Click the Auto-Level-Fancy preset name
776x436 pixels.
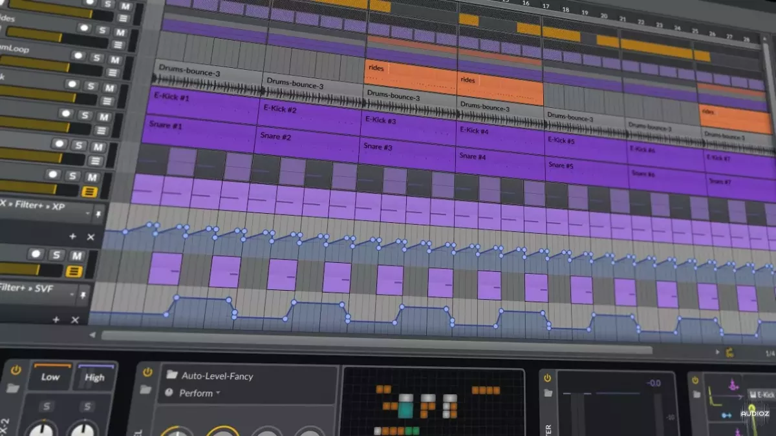(x=217, y=376)
